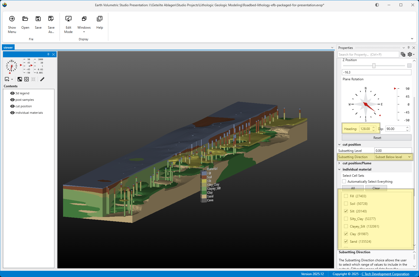
Task: Click the Properties settings gear icon
Action: [x=410, y=54]
